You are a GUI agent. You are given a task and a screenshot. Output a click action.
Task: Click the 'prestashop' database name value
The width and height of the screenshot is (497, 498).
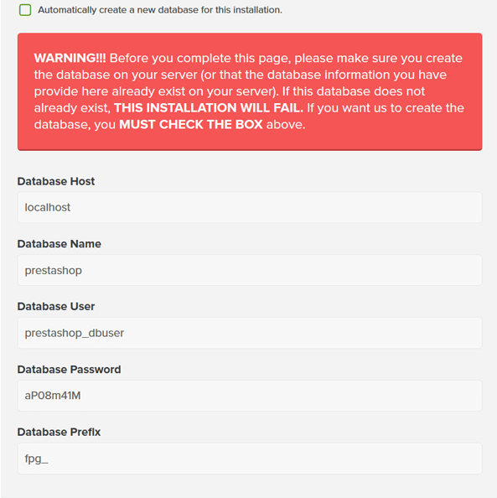click(54, 271)
